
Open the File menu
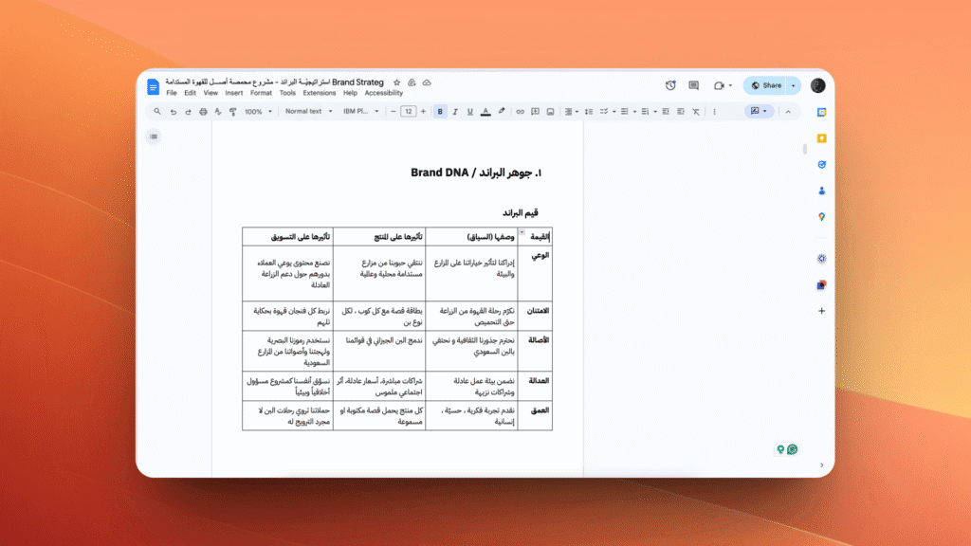172,93
